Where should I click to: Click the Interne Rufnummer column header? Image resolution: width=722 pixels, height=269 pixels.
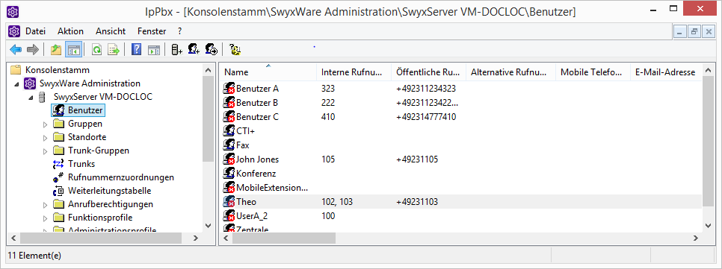click(x=354, y=72)
